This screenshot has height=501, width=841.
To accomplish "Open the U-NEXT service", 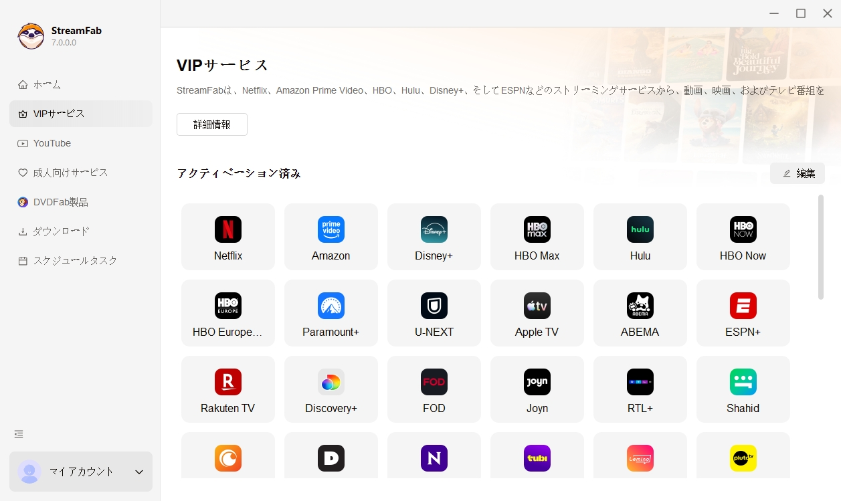I will tap(434, 313).
